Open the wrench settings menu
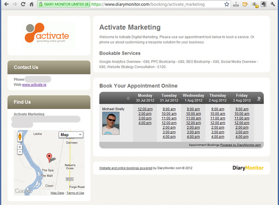The width and height of the screenshot is (279, 205). 273,4
